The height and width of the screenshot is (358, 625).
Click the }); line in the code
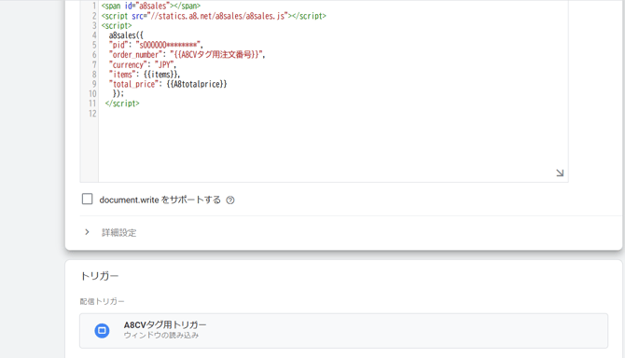(118, 93)
